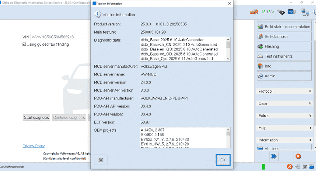This screenshot has width=316, height=171.
Task: Click the network server connection icon
Action: click(306, 12)
